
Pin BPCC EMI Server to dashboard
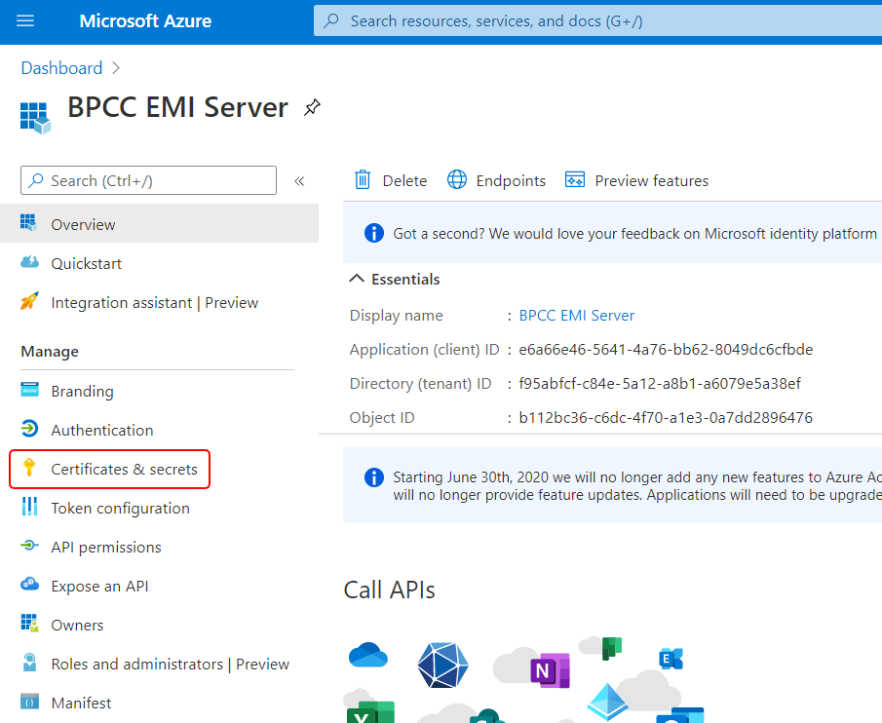point(312,107)
